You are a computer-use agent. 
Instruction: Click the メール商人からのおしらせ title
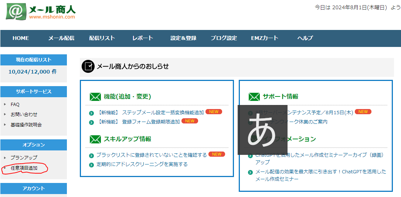(132, 67)
